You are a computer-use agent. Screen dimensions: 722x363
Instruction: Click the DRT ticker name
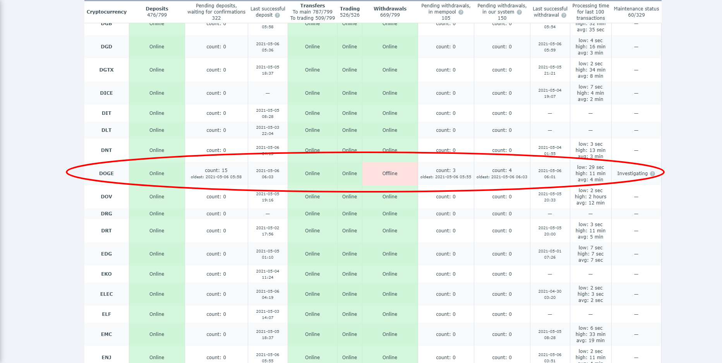(106, 231)
